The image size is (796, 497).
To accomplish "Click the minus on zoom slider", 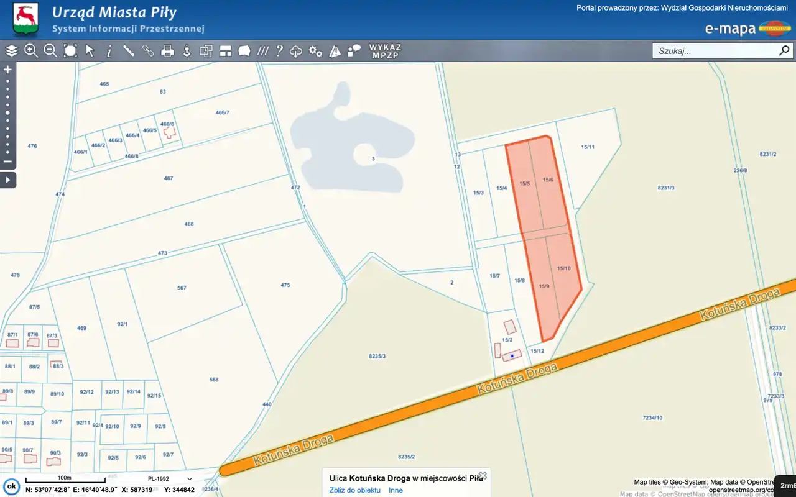I will (8, 162).
